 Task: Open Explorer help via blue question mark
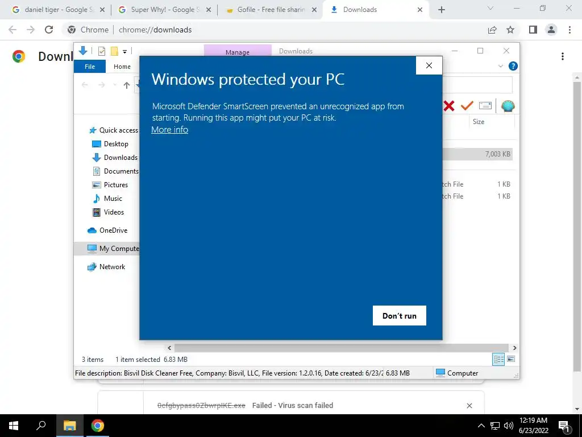513,66
